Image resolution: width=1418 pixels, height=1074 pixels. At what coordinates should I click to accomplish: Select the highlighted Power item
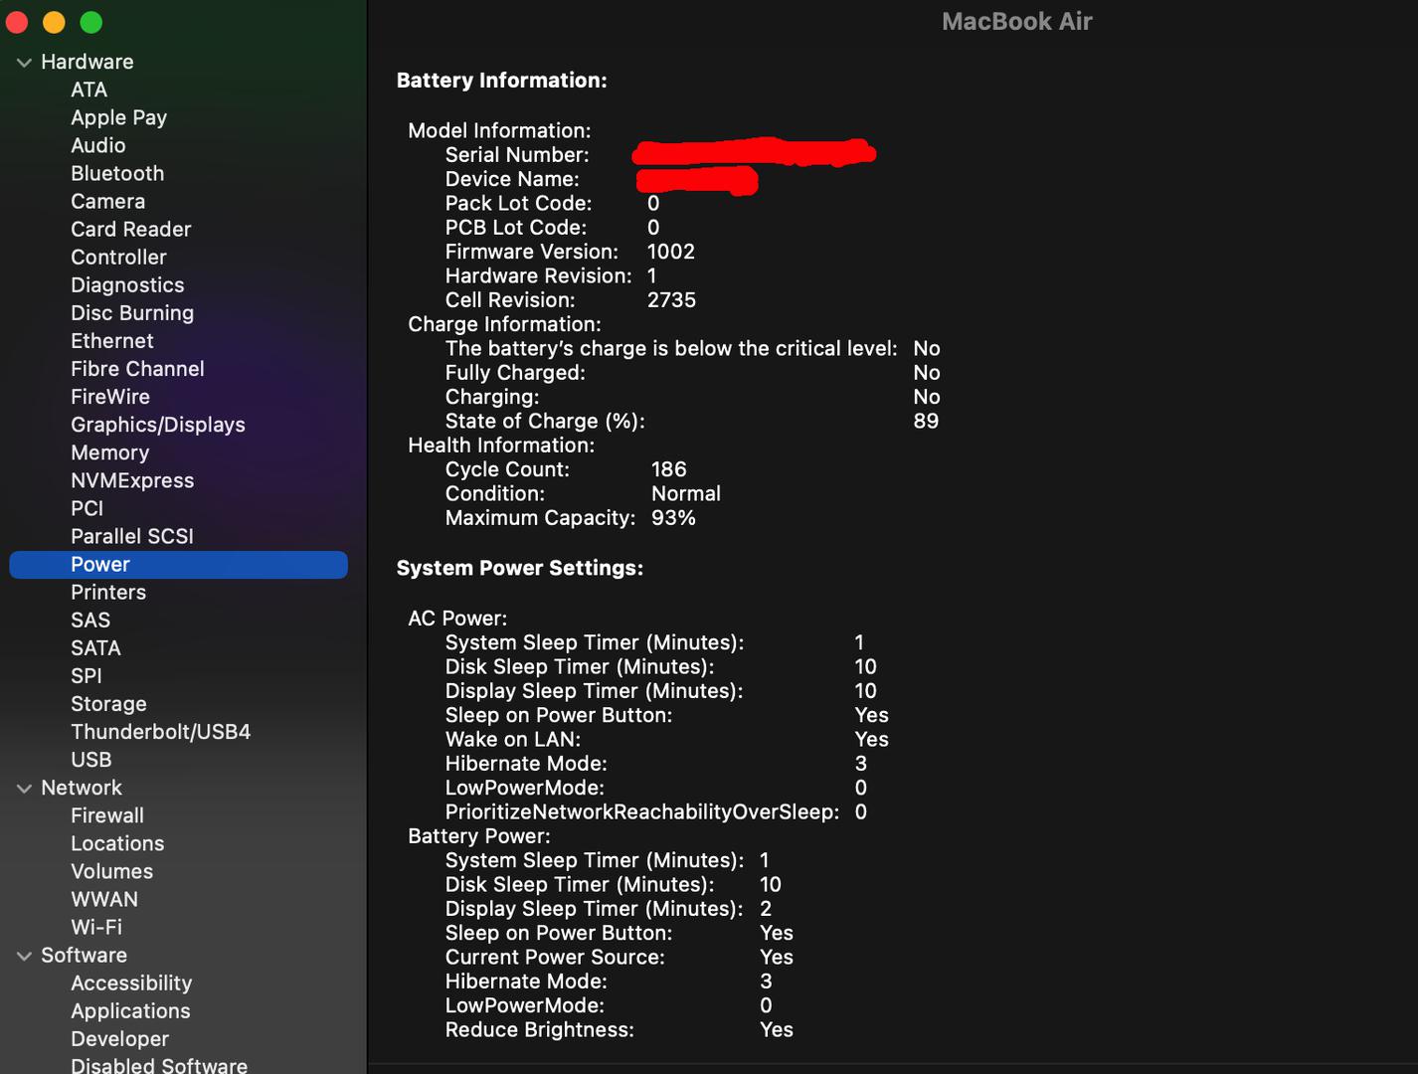(179, 565)
